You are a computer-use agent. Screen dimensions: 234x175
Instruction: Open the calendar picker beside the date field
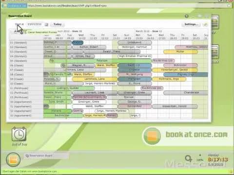46,25
